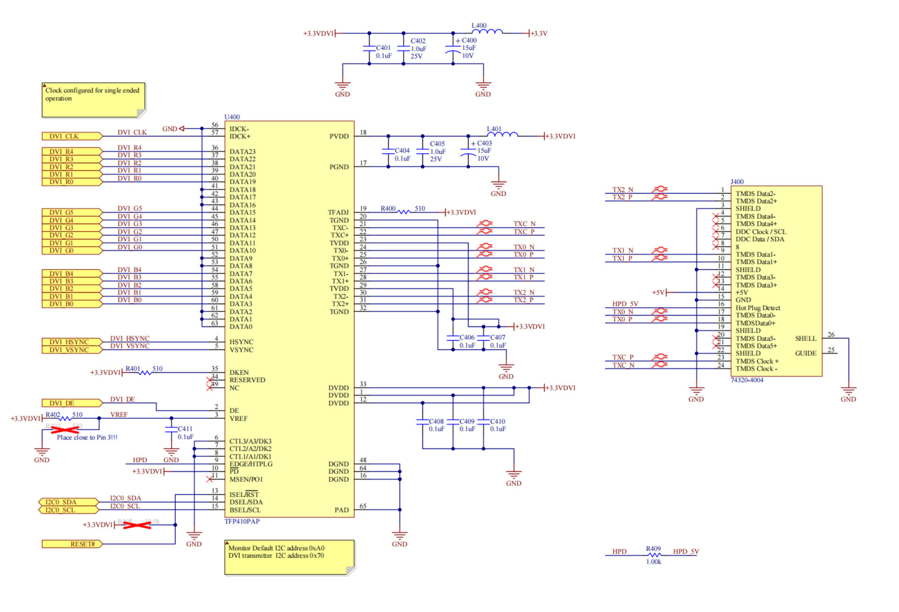Click the I2C address sticky note
The width and height of the screenshot is (899, 612).
[290, 558]
